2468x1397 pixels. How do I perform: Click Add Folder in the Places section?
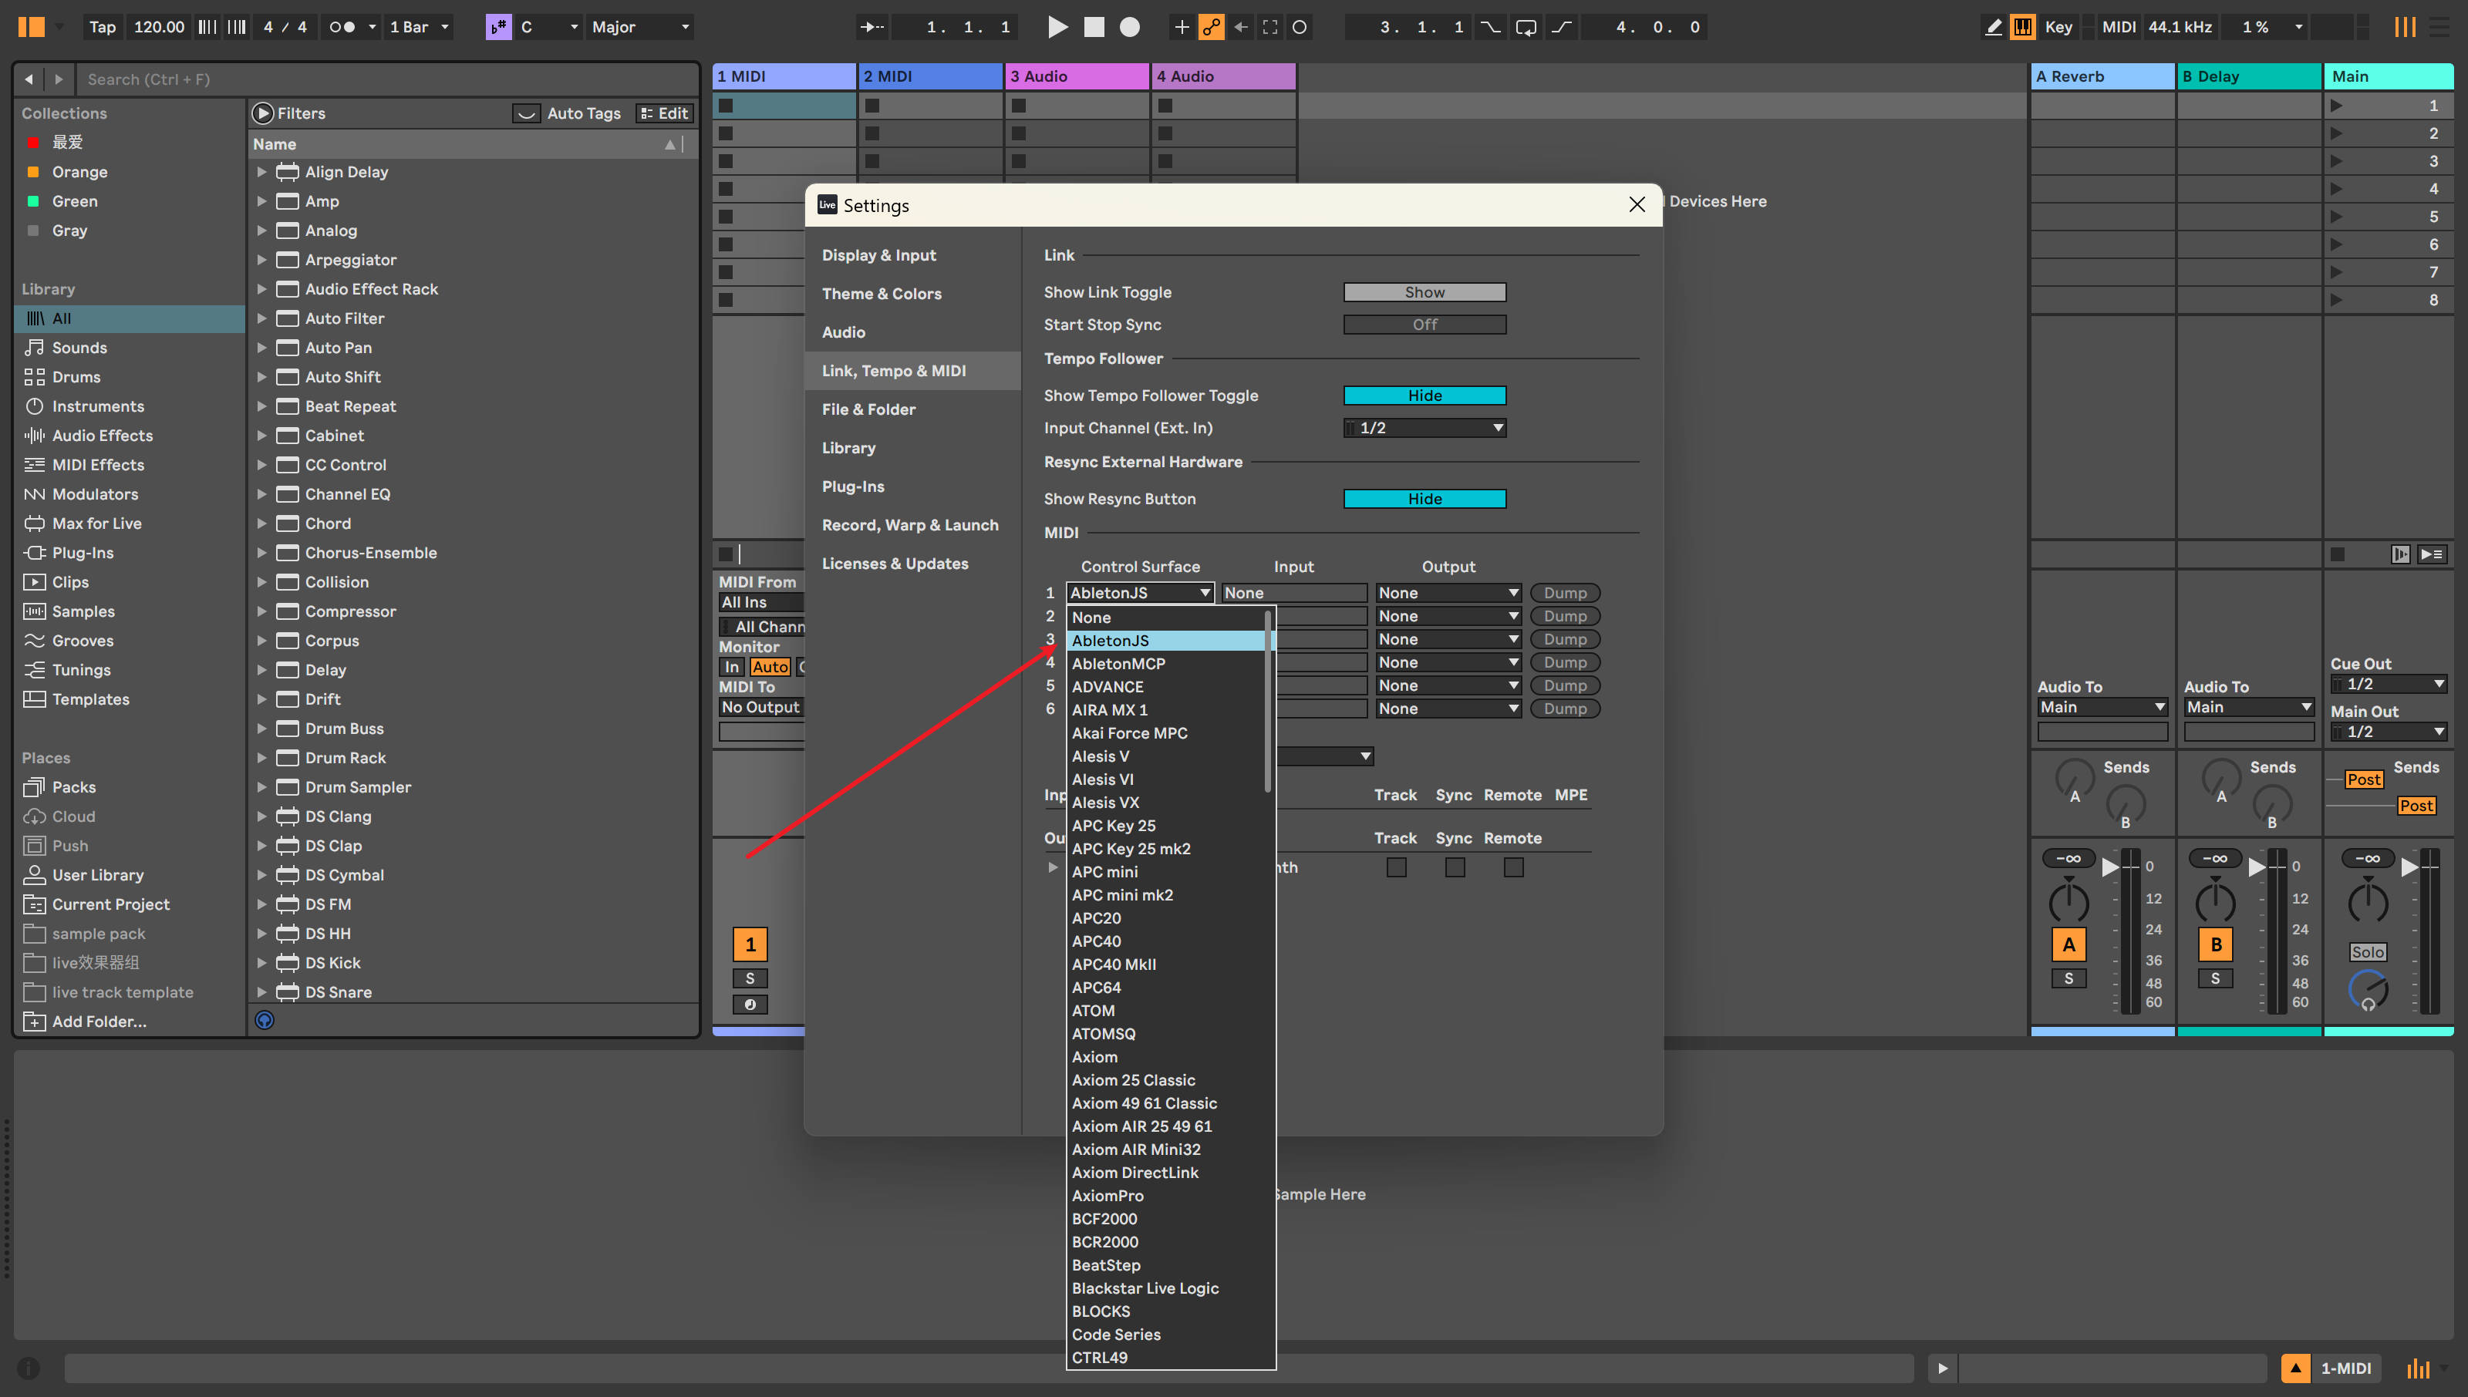coord(97,1021)
